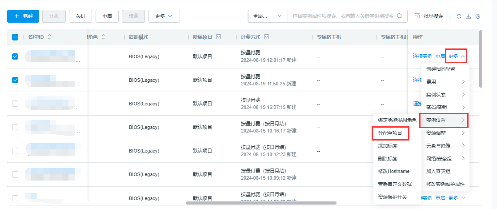The width and height of the screenshot is (497, 209).
Task: Open the 计费方式 column filter icon
Action: coord(266,37)
